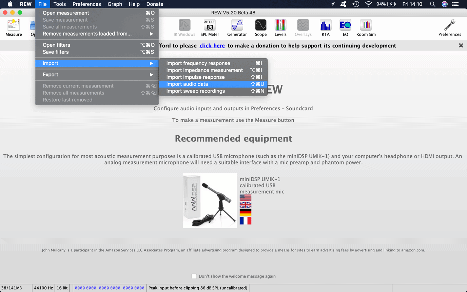Screen dimensions: 467x292
Task: Open the RTA analyzer
Action: click(x=325, y=27)
